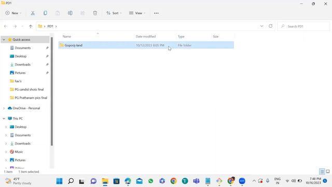
Task: Click PD1 in the address bar
Action: pos(50,26)
